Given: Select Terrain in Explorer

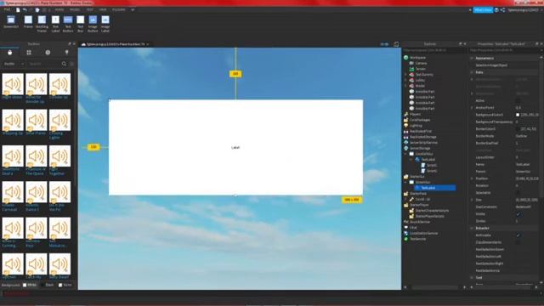Looking at the screenshot, I should tap(420, 69).
